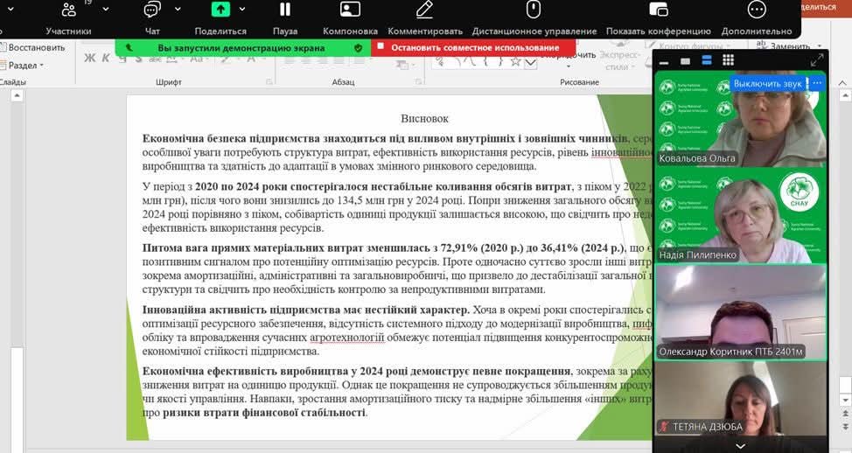Screen dimensions: 852x453
Task: Click Показать конференцию icon
Action: [659, 17]
